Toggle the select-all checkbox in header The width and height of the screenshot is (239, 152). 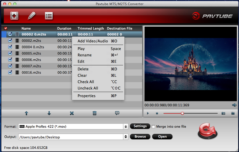click(x=6, y=28)
